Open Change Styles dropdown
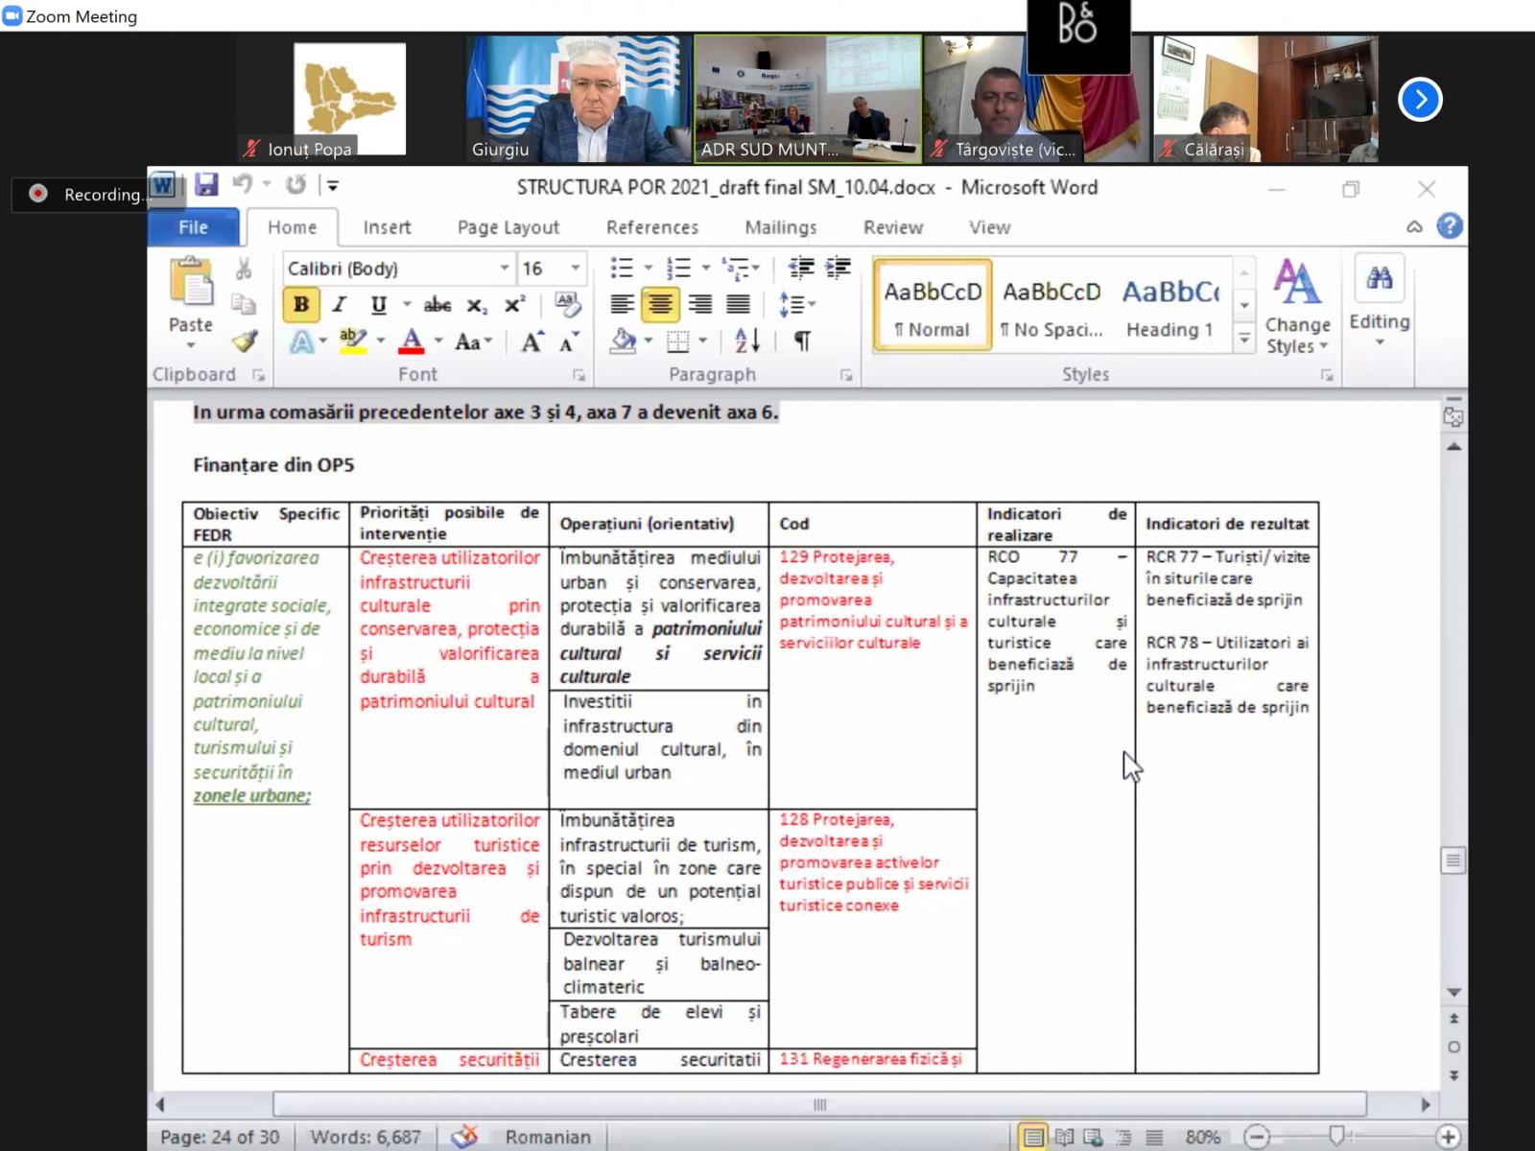Image resolution: width=1535 pixels, height=1151 pixels. 1297,307
